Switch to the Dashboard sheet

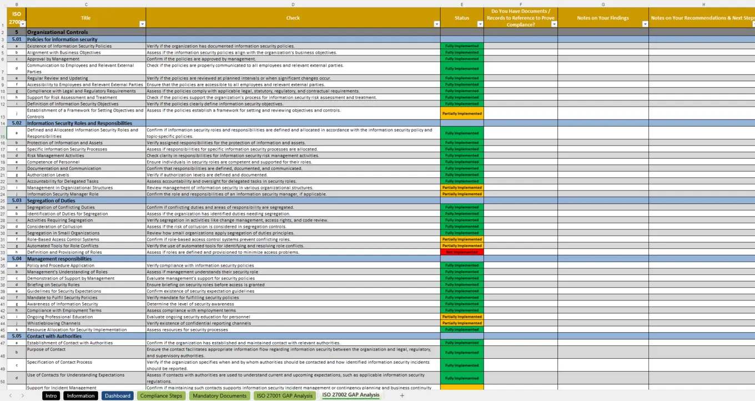tap(118, 395)
